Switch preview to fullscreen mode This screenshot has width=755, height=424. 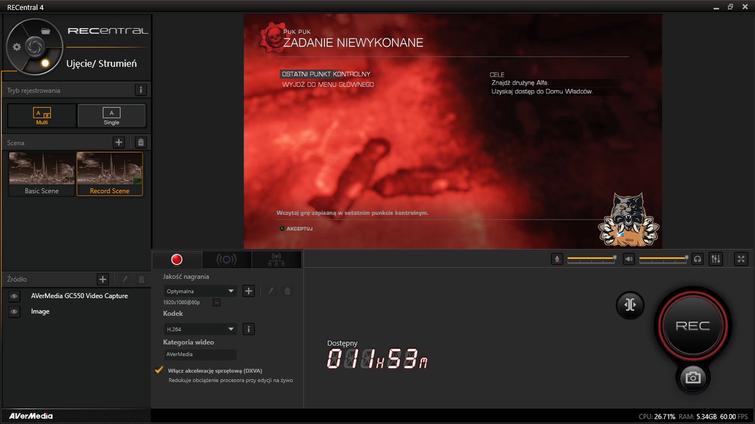(x=741, y=259)
